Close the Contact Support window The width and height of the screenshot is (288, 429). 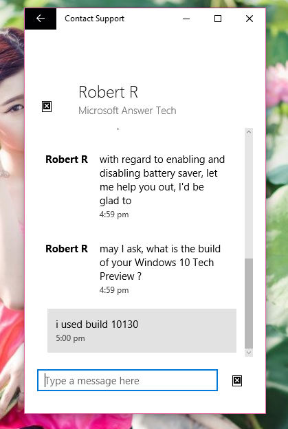(250, 19)
